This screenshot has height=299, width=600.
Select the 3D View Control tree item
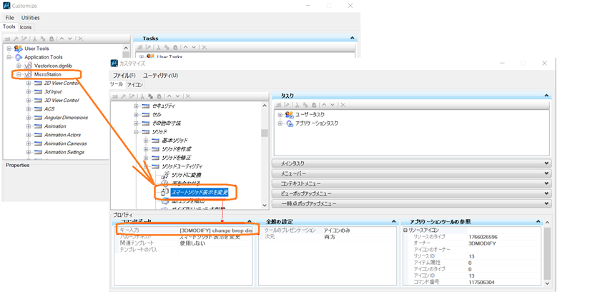[x=62, y=101]
